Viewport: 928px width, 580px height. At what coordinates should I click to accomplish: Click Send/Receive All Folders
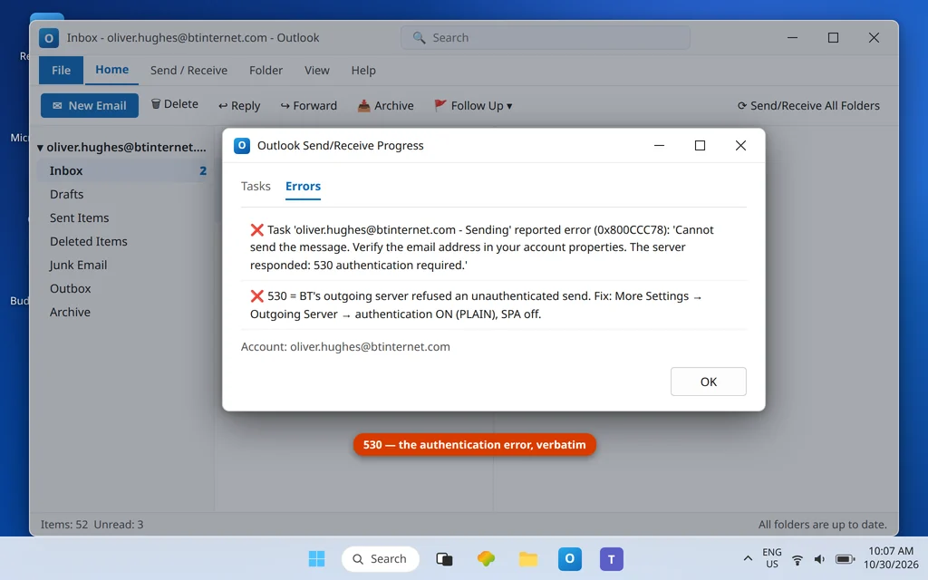[807, 105]
